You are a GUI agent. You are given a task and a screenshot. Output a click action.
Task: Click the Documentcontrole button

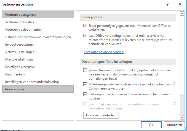[101, 115]
